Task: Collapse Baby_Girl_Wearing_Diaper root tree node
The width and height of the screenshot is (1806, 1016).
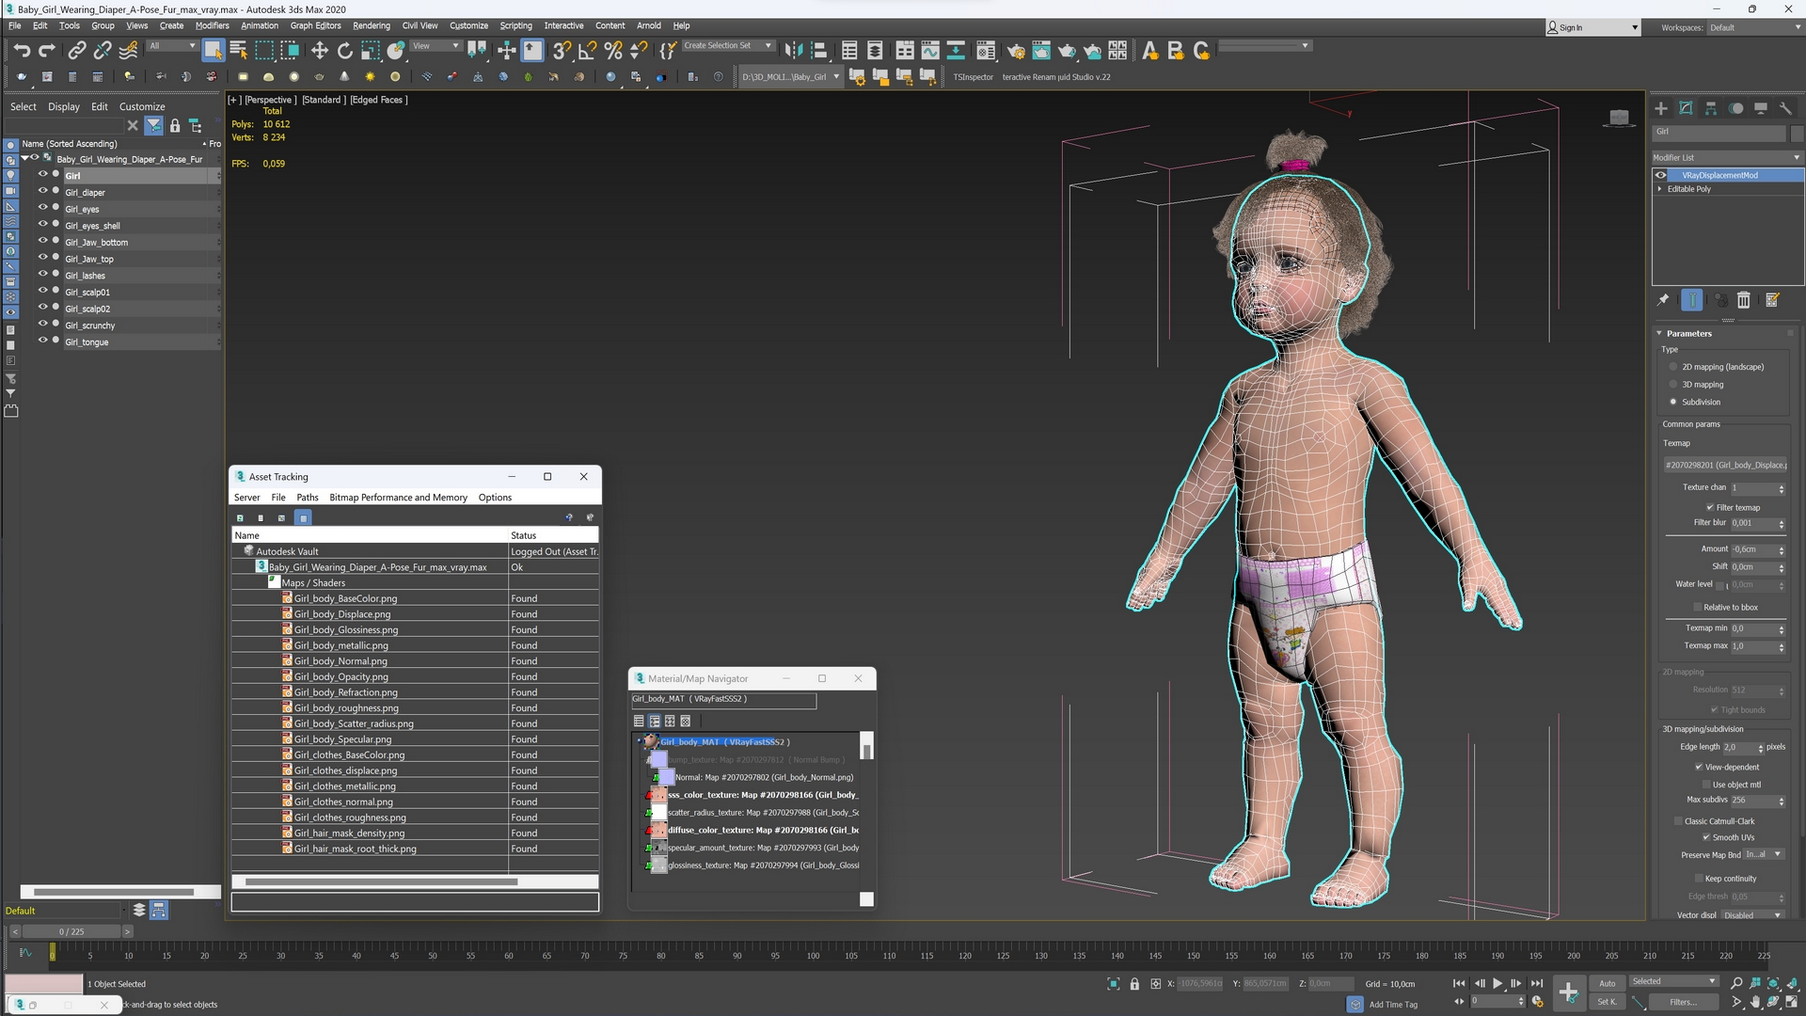Action: pyautogui.click(x=25, y=159)
